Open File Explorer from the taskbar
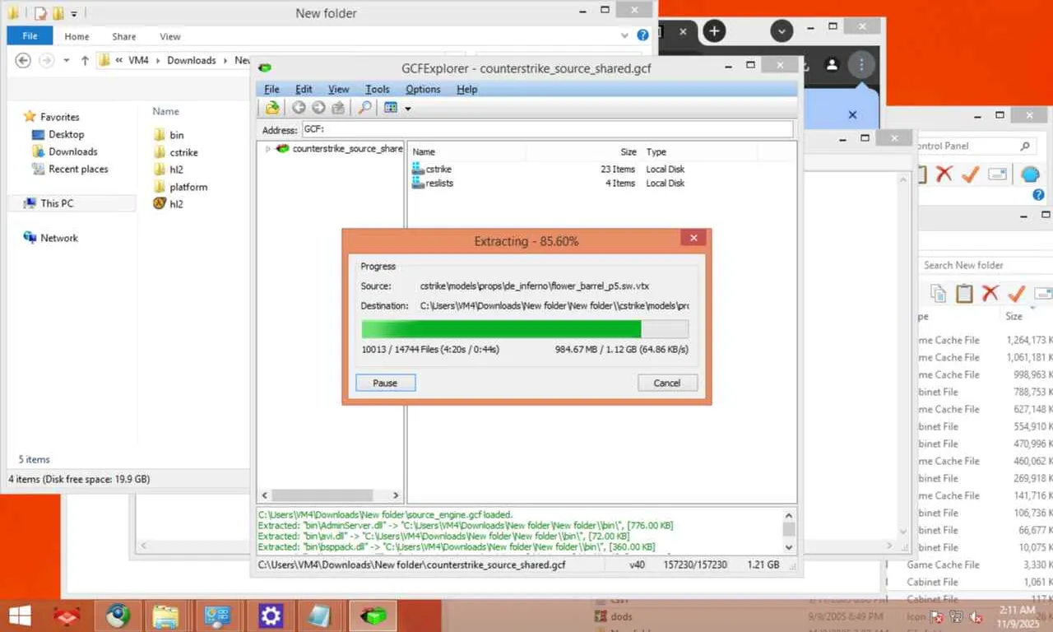 [x=165, y=616]
